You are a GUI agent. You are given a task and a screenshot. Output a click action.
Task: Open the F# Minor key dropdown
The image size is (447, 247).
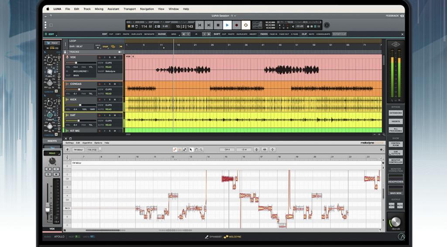[79, 150]
